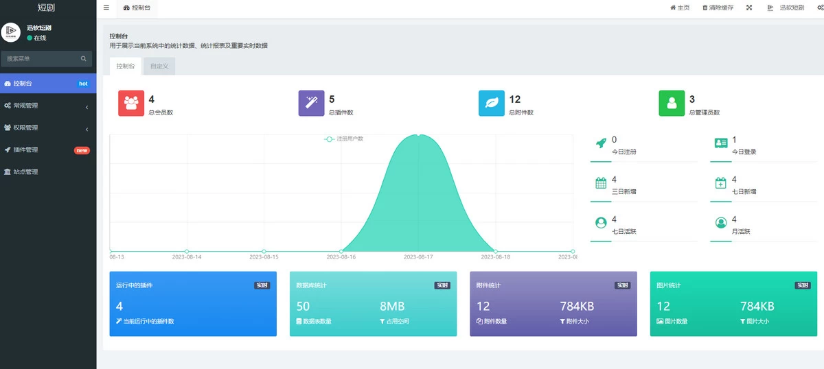Click the 主页 home link
This screenshot has width=824, height=369.
[680, 8]
